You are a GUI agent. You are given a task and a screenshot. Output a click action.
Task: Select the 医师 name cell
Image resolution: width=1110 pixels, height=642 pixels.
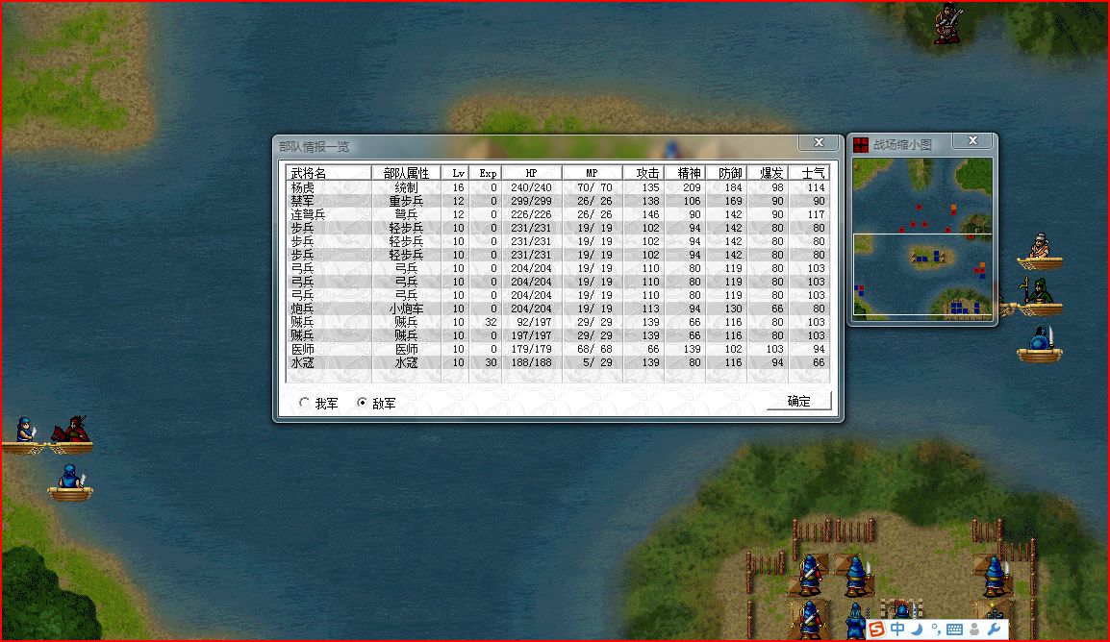tap(303, 349)
